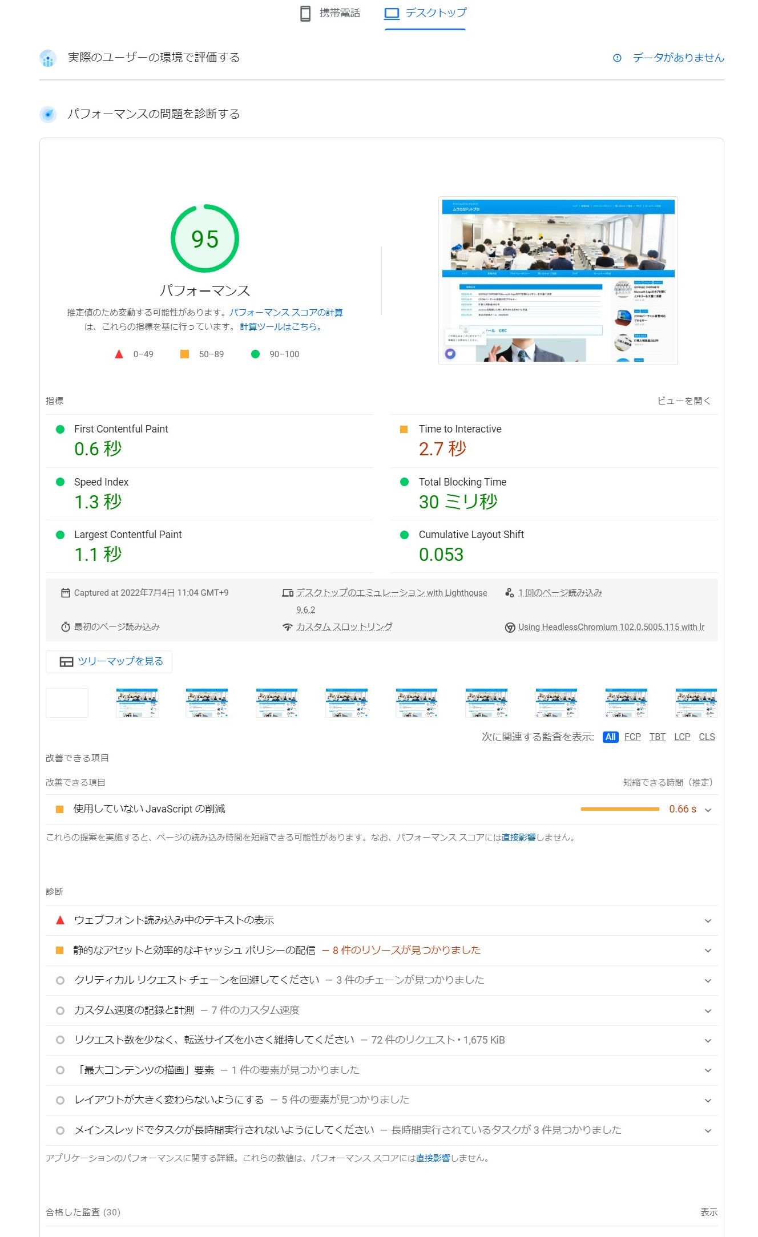Open the パフォーマンス スコアの計算 link
Image resolution: width=758 pixels, height=1237 pixels.
click(x=286, y=313)
